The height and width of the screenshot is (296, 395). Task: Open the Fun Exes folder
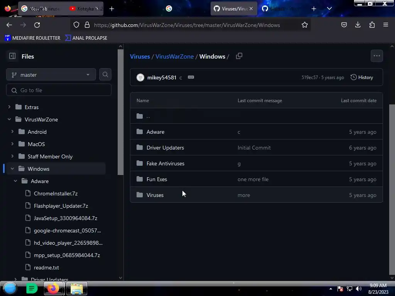pos(157,180)
